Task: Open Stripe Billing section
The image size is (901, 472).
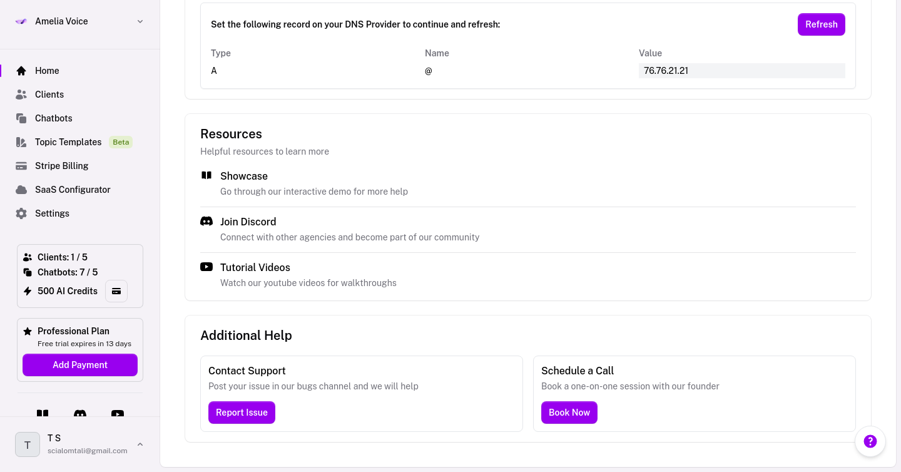Action: pyautogui.click(x=61, y=166)
